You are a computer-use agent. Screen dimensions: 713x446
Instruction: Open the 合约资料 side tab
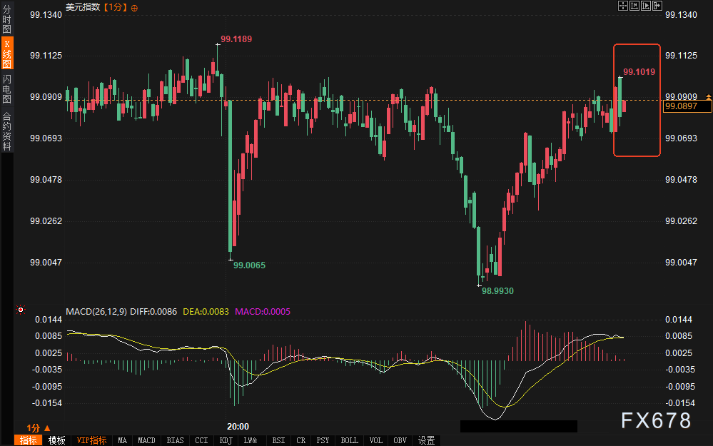[6, 131]
